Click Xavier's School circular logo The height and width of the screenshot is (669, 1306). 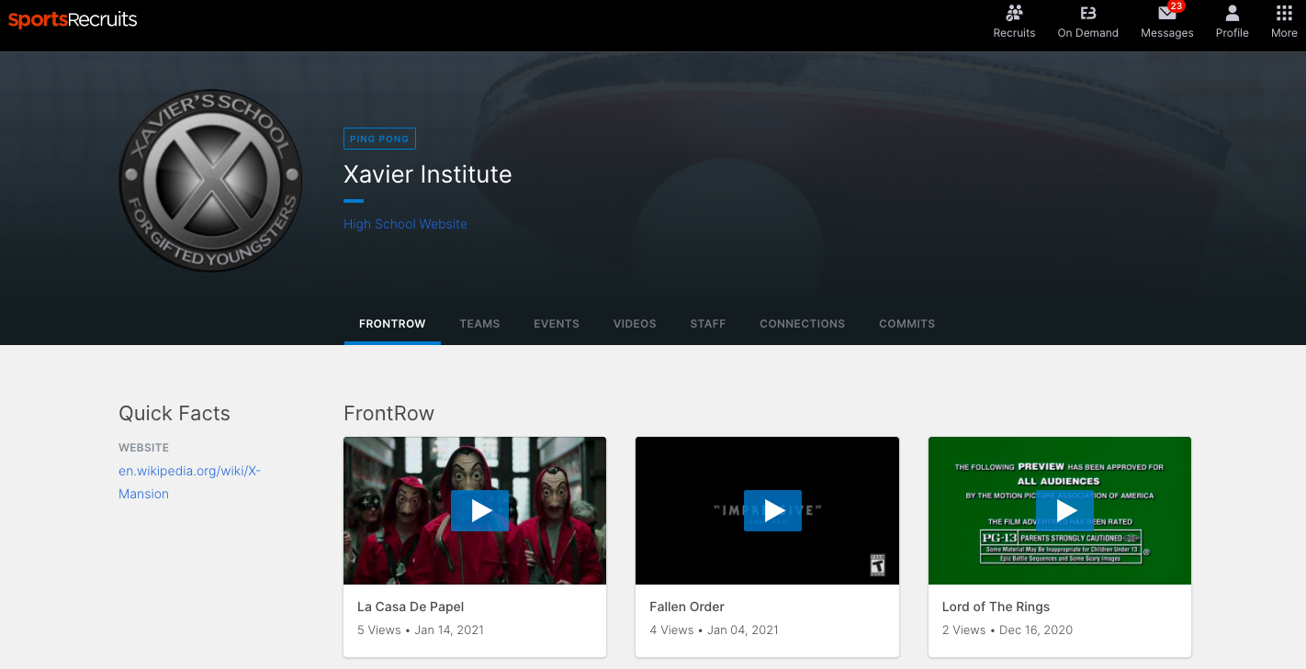[210, 181]
